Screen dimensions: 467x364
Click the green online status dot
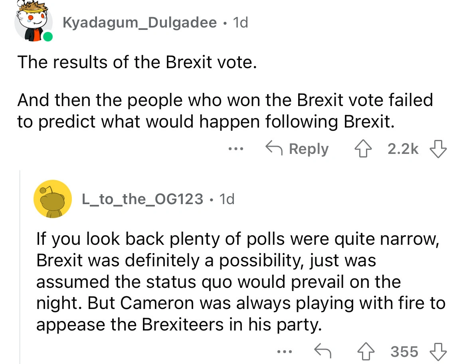point(48,37)
